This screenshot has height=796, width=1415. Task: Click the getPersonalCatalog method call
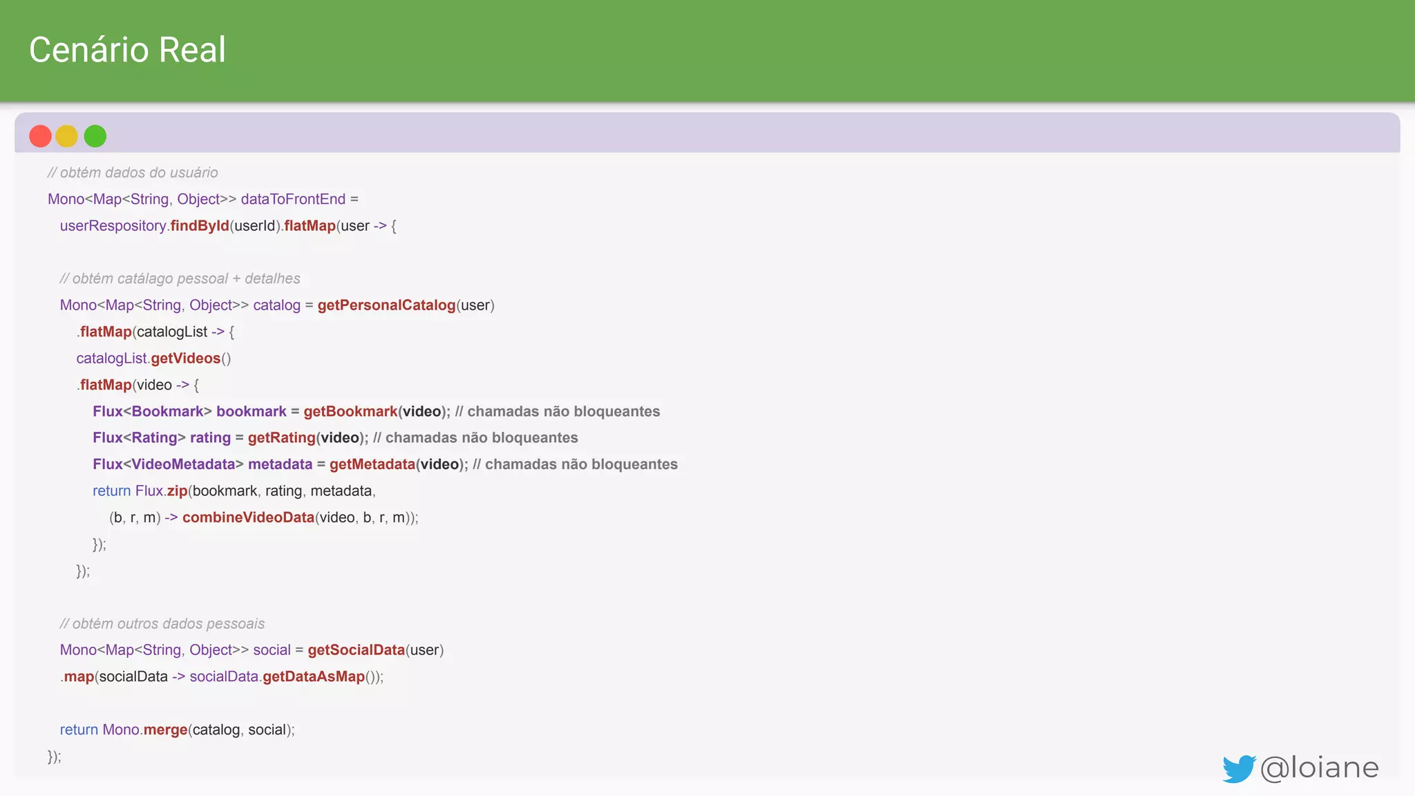386,305
